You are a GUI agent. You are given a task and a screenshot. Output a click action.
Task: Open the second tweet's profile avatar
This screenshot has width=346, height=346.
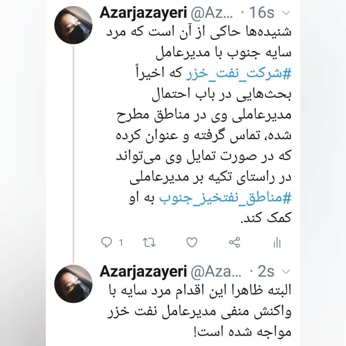point(74,284)
